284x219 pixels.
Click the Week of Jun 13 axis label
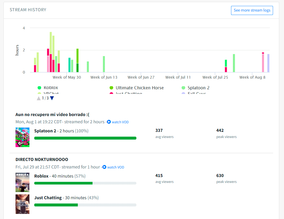tap(104, 77)
